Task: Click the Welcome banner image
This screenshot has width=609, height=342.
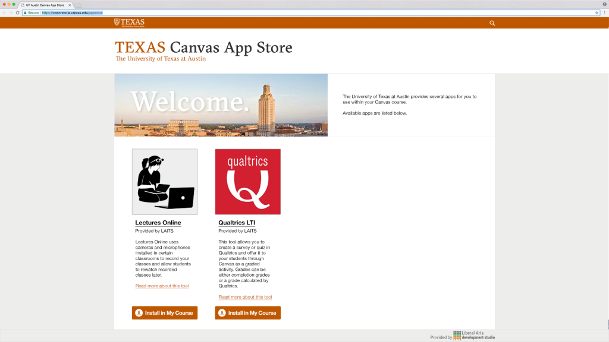Action: [x=221, y=105]
